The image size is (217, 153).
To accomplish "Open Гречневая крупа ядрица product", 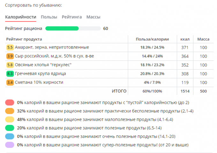I will point(41,74).
